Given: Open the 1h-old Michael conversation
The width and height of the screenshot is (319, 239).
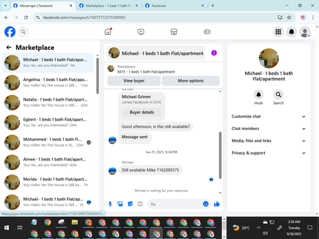Looking at the screenshot, I should click(48, 202).
